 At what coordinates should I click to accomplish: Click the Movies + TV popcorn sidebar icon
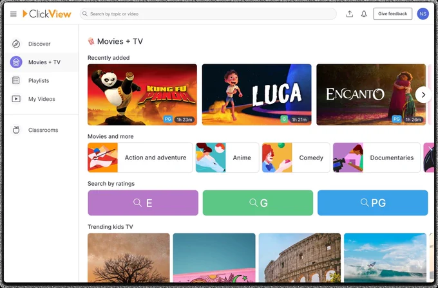(x=16, y=62)
